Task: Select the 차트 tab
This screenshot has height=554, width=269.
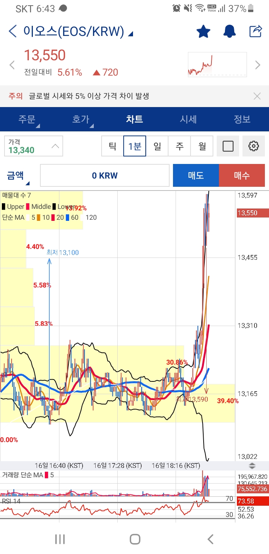Action: (x=134, y=119)
